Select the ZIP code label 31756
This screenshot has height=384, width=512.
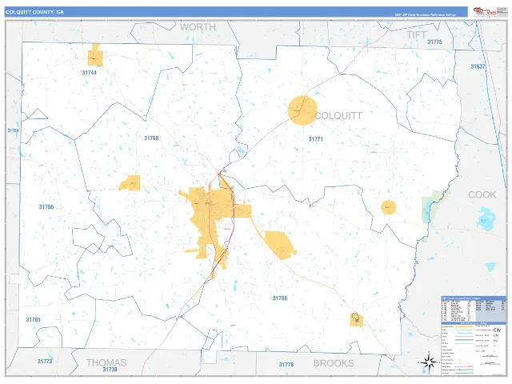click(x=46, y=206)
